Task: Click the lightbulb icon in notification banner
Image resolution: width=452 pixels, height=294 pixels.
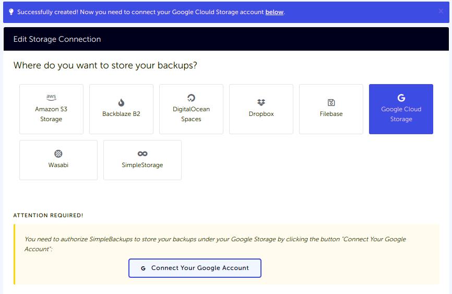Action: coord(11,11)
